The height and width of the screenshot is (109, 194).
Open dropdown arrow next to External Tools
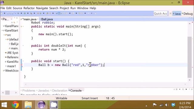tap(34, 13)
